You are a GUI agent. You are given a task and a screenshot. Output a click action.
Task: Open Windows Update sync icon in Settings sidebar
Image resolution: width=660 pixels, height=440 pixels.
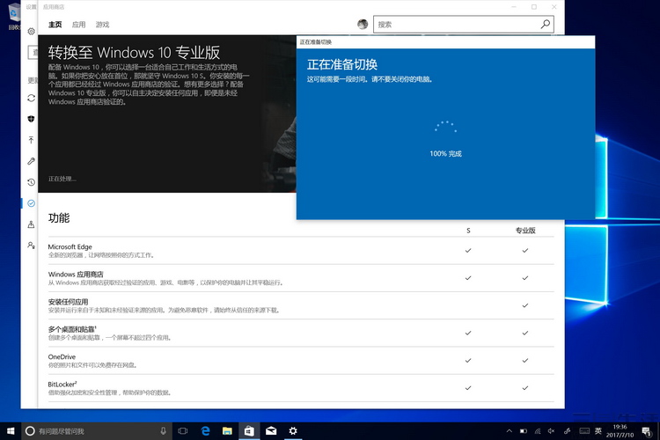(31, 98)
